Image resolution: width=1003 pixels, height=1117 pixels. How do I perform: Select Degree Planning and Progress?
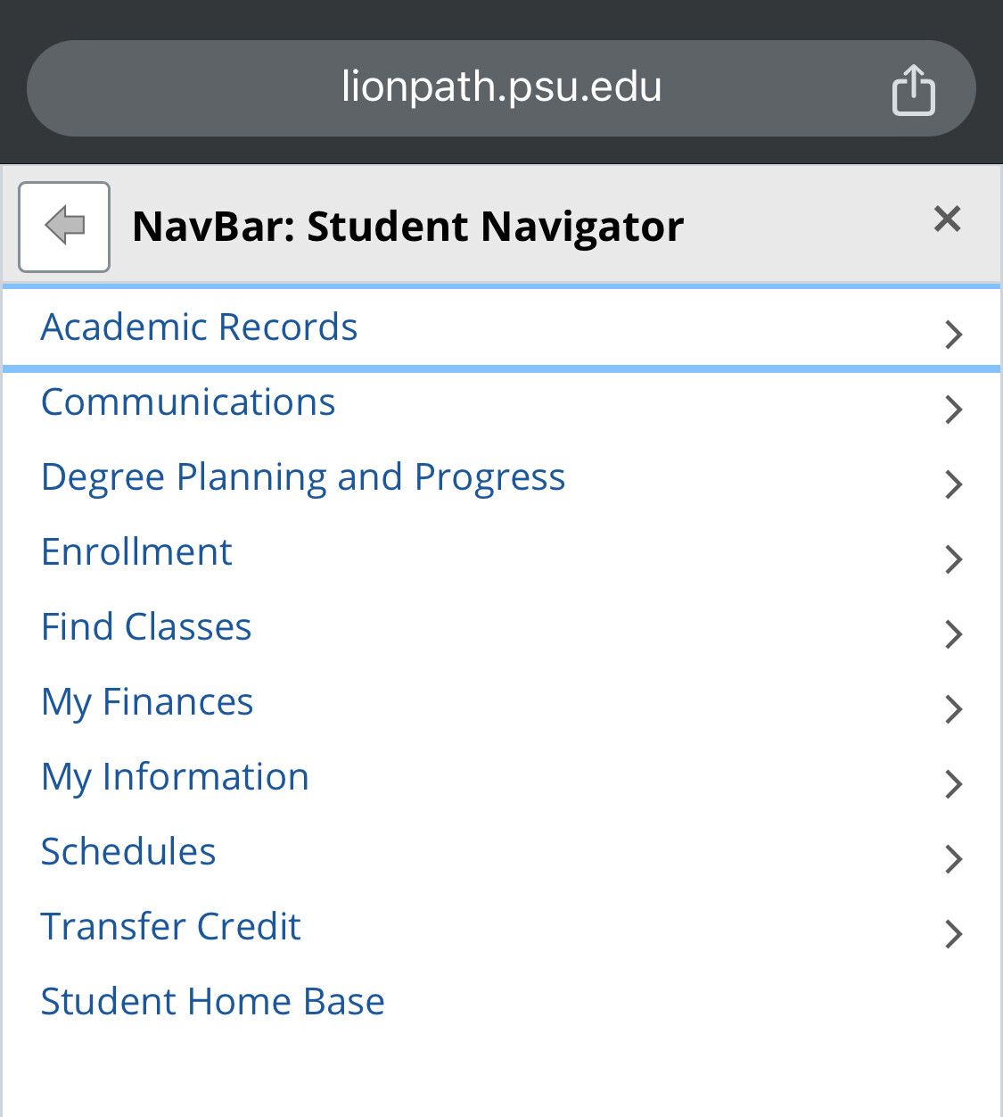coord(303,477)
